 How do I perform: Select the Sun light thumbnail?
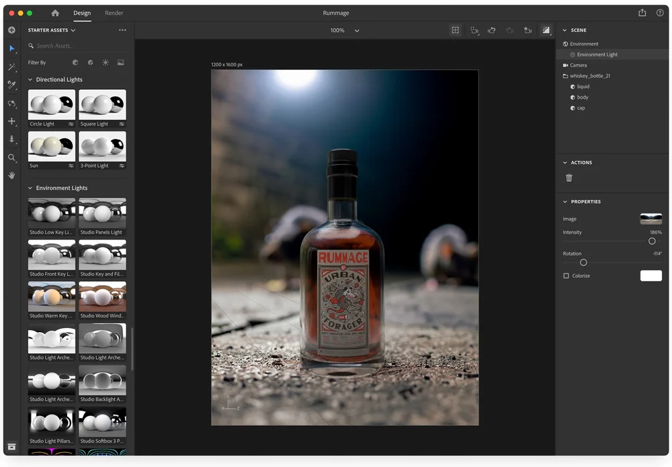point(52,146)
